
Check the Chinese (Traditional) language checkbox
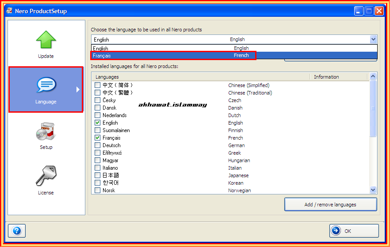click(97, 92)
